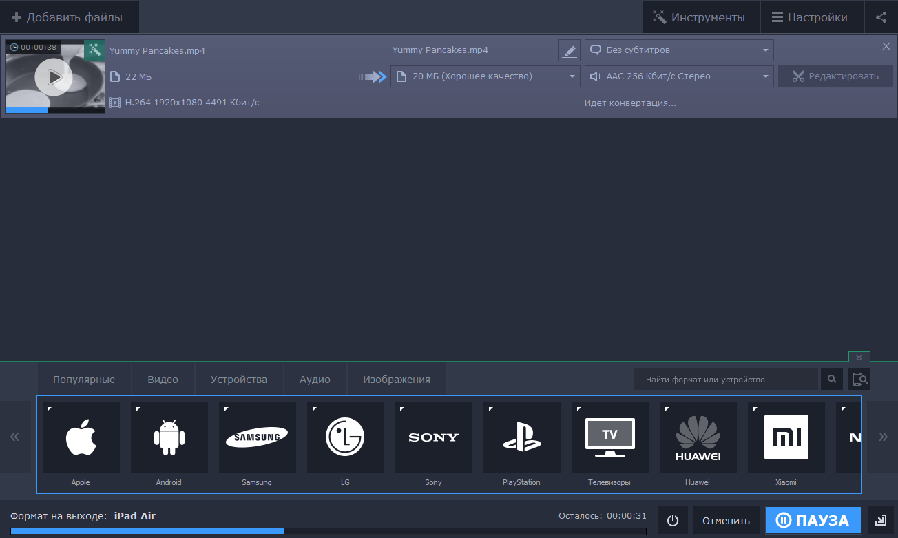Play the Yummy Pancakes video thumbnail
This screenshot has width=898, height=538.
coord(54,76)
